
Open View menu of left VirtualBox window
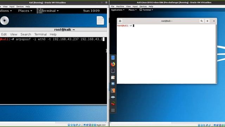5,7
